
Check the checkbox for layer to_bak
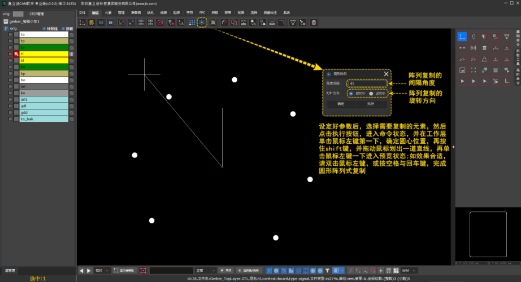click(10, 119)
